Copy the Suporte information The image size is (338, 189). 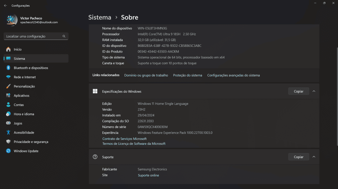(298, 157)
